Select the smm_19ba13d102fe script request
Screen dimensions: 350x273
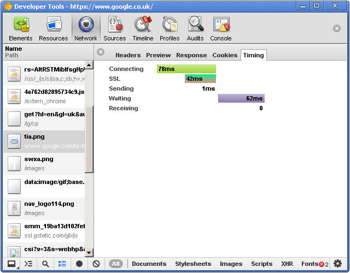tap(44, 231)
